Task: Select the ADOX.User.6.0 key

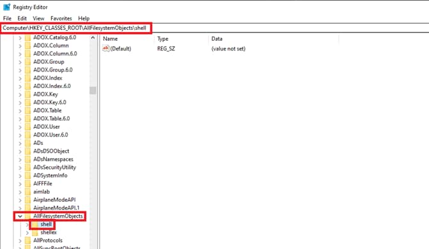Action: [51, 135]
